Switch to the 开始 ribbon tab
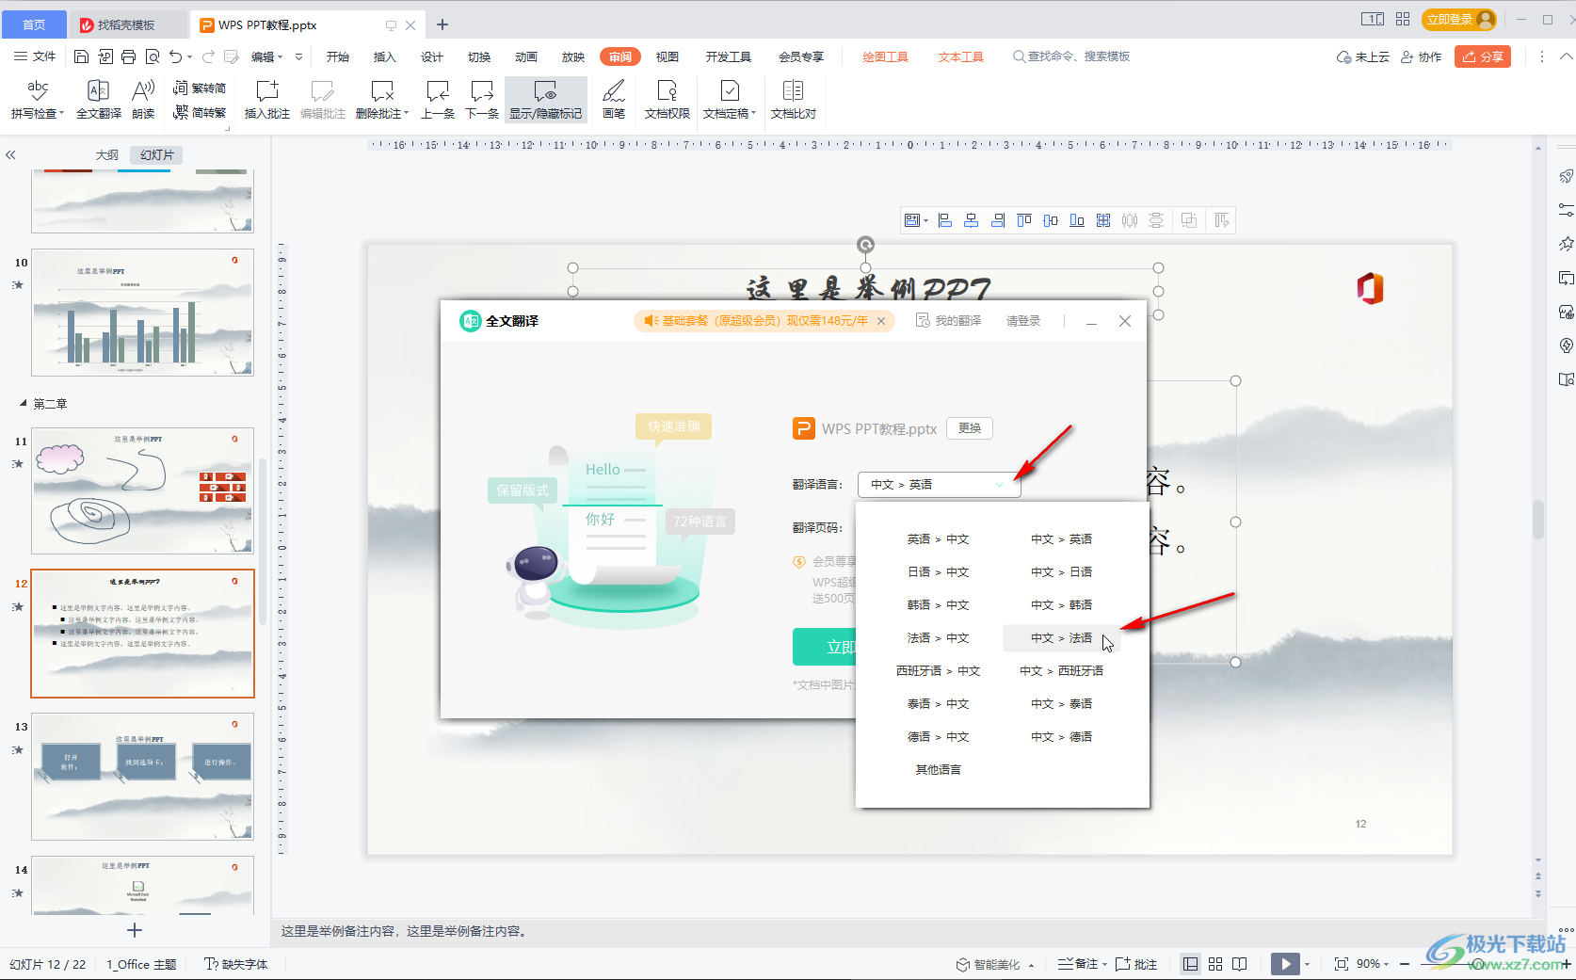Viewport: 1576px width, 980px height. pos(338,56)
